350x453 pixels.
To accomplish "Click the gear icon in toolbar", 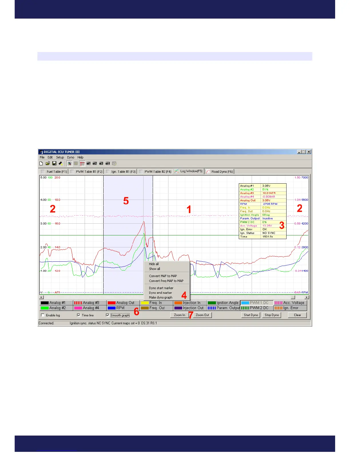I will coord(114,164).
